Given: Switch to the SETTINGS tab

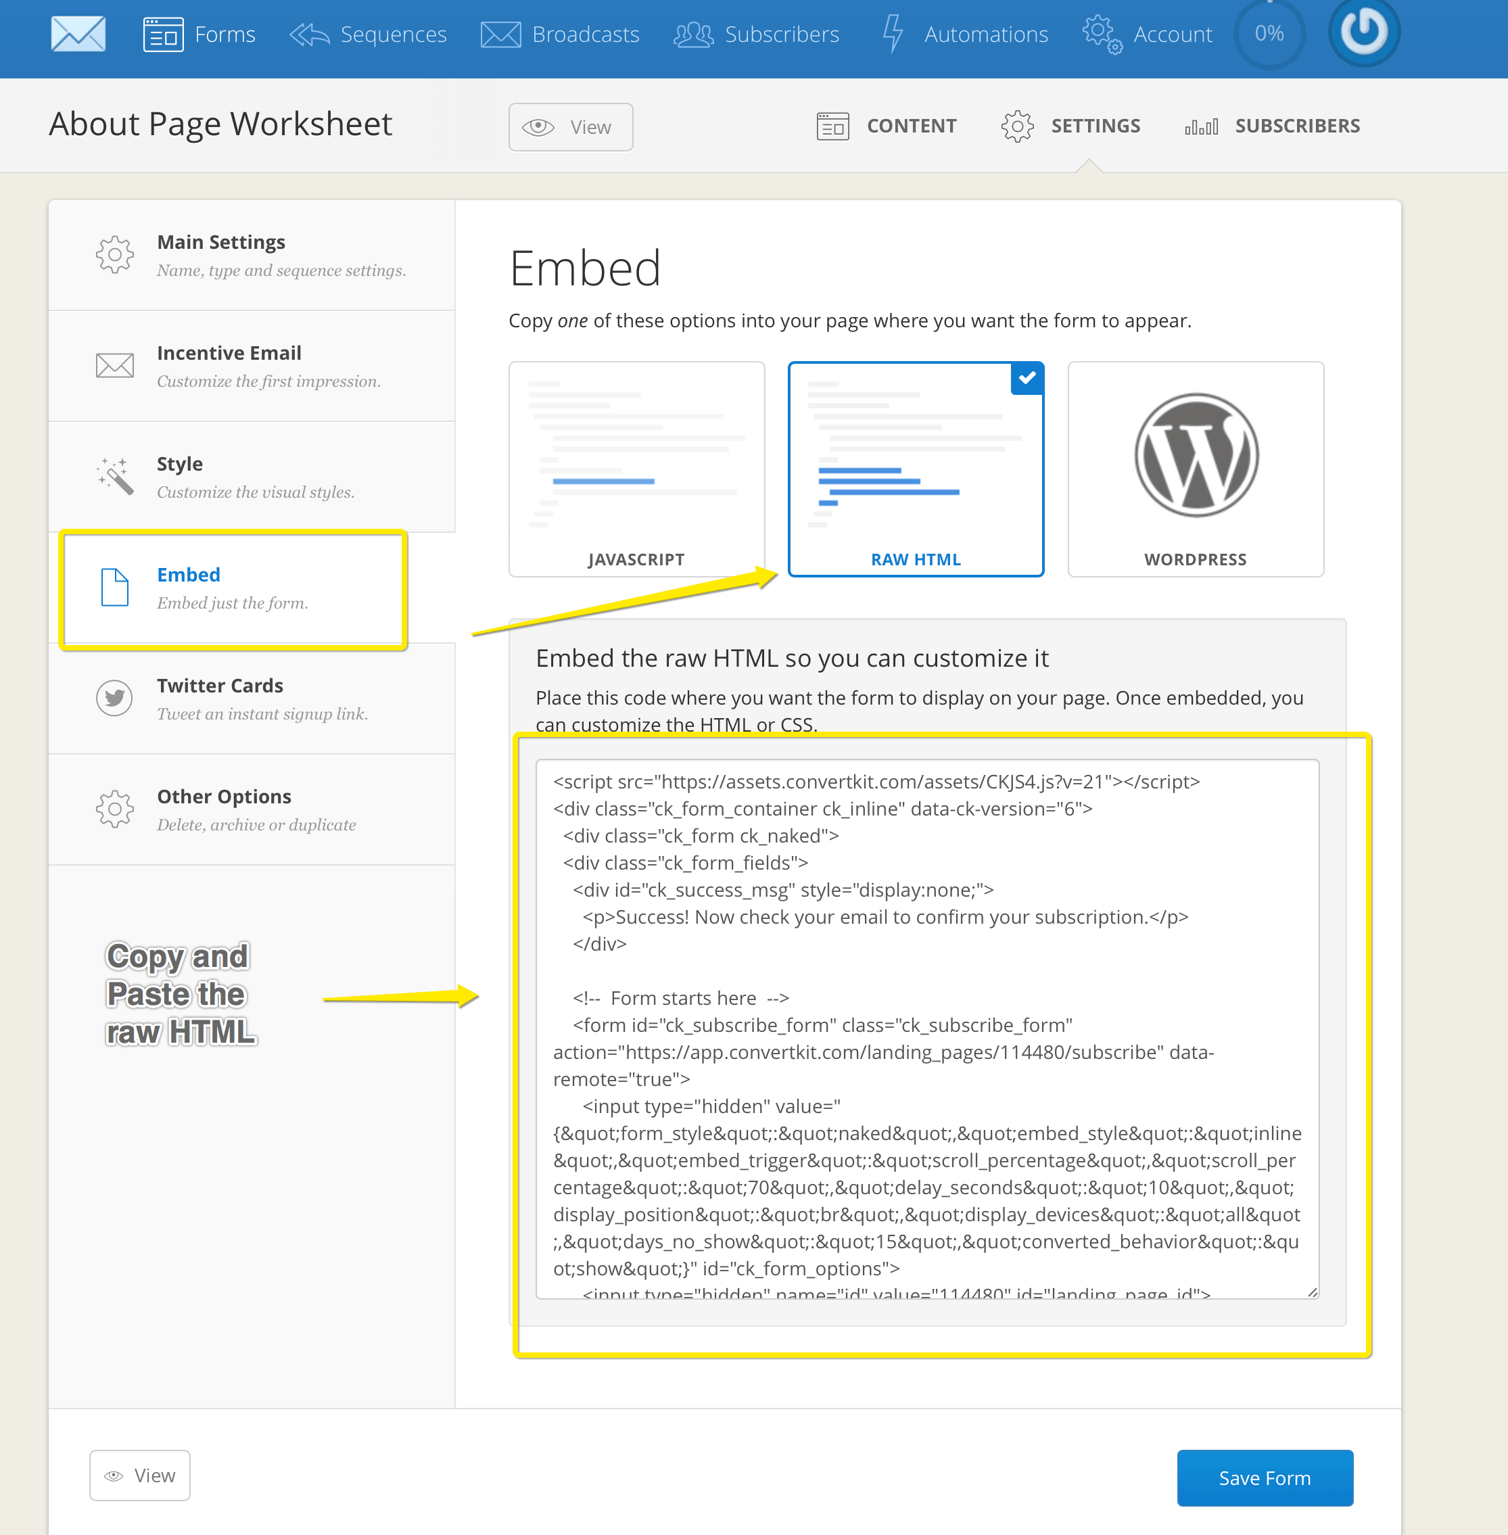Looking at the screenshot, I should 1070,126.
